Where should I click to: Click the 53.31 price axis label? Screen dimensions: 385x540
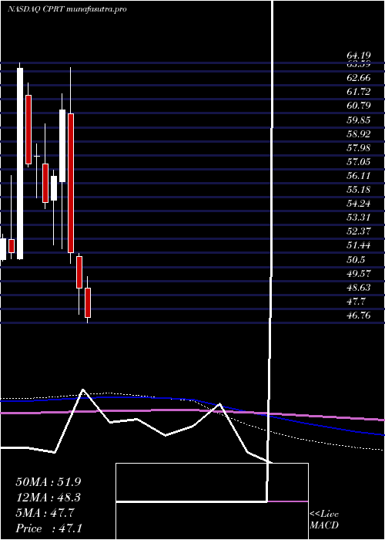click(358, 218)
